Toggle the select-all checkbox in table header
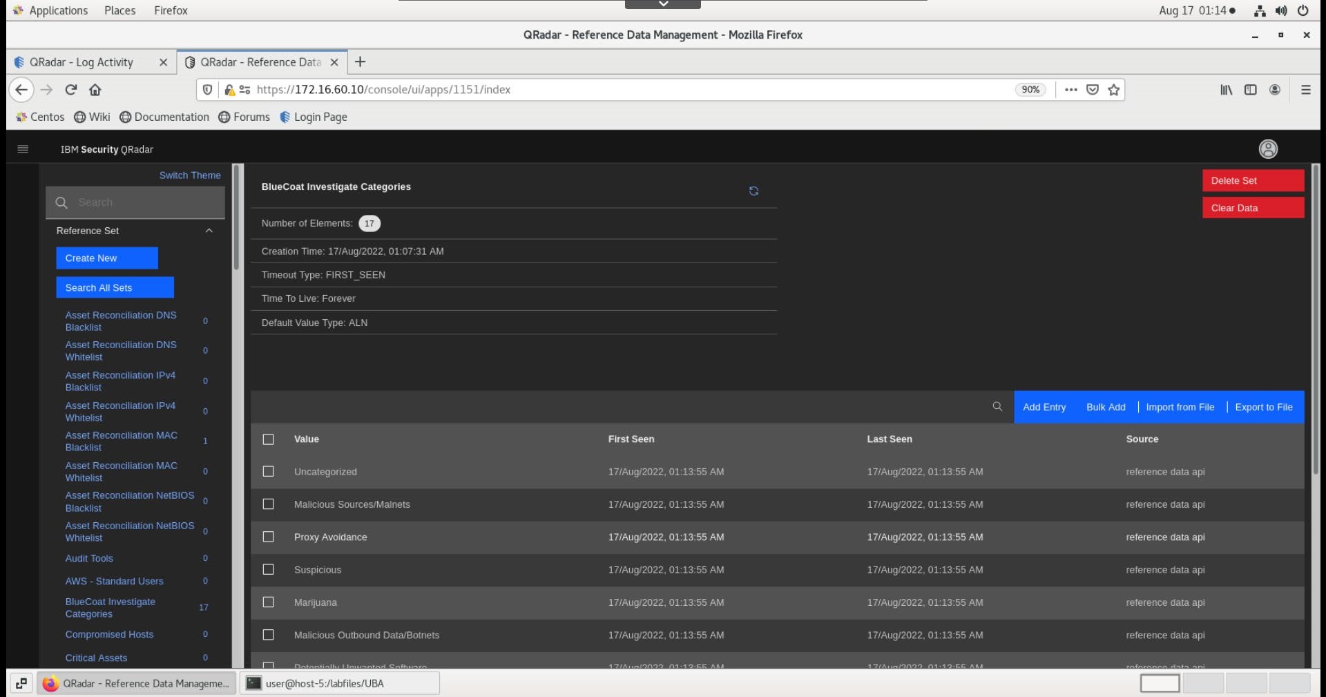Viewport: 1326px width, 697px height. point(269,439)
